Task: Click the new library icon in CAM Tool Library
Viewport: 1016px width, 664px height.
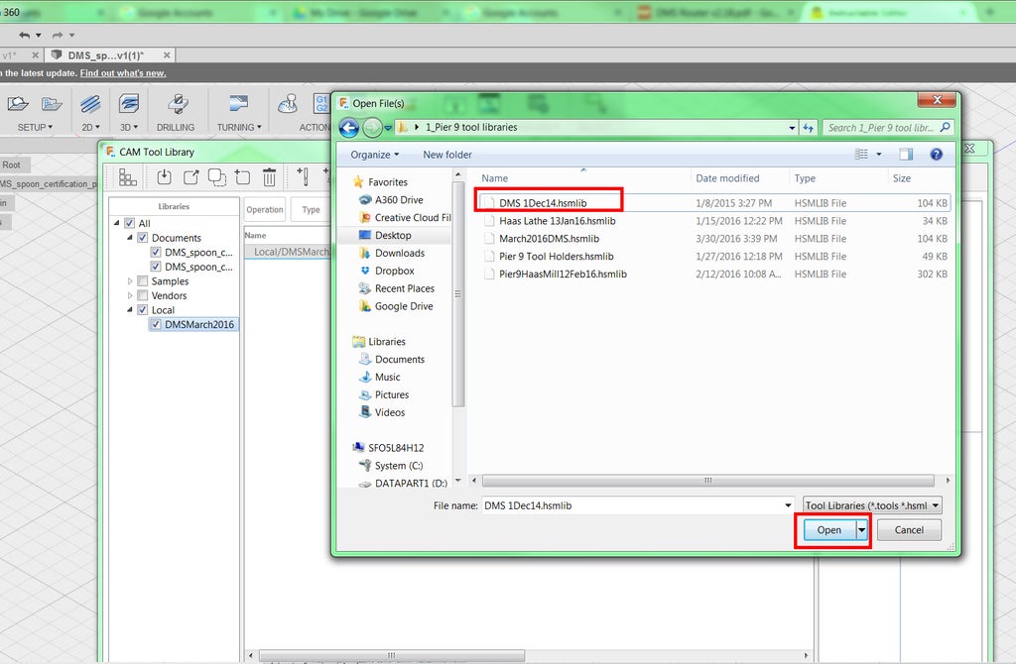Action: tap(242, 176)
